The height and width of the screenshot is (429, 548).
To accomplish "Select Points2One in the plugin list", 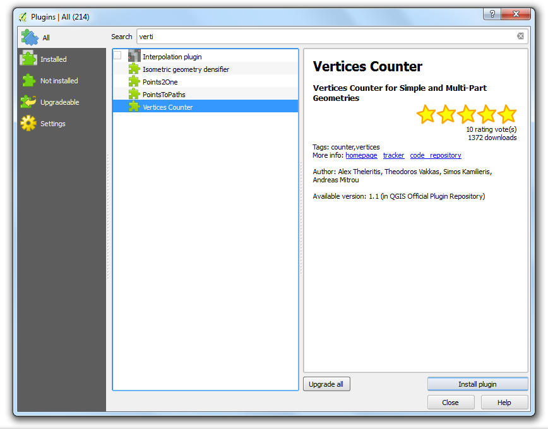I will click(x=206, y=82).
